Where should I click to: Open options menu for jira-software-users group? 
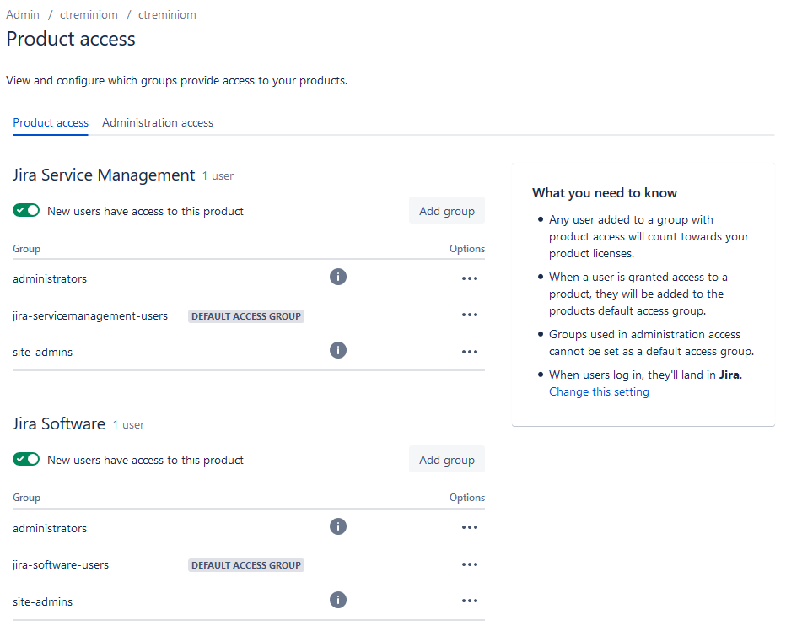[x=470, y=565]
